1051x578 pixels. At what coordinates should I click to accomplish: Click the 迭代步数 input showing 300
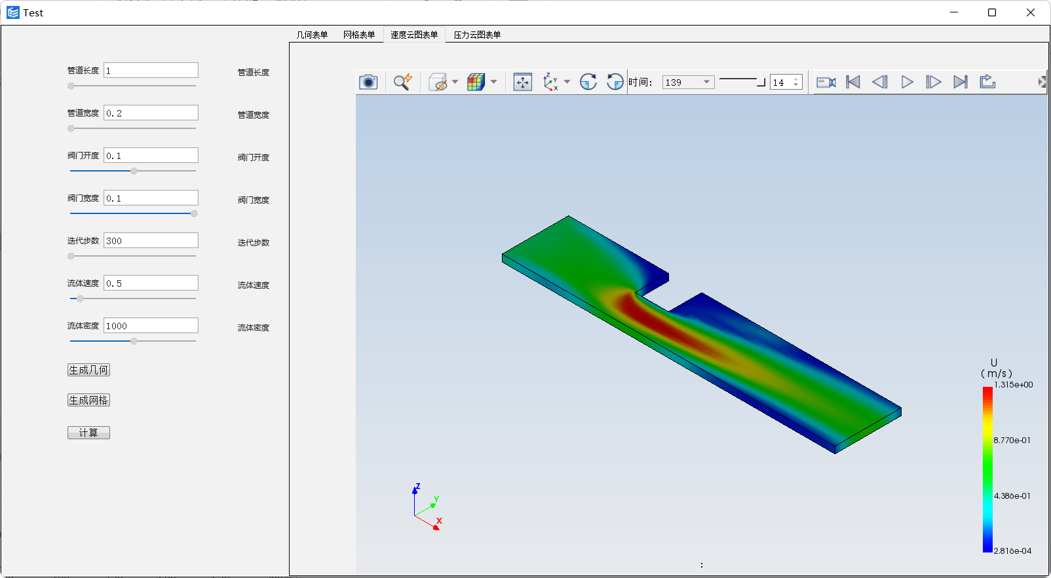(x=151, y=240)
